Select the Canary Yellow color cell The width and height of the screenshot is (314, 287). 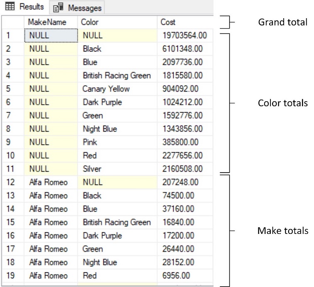click(106, 89)
